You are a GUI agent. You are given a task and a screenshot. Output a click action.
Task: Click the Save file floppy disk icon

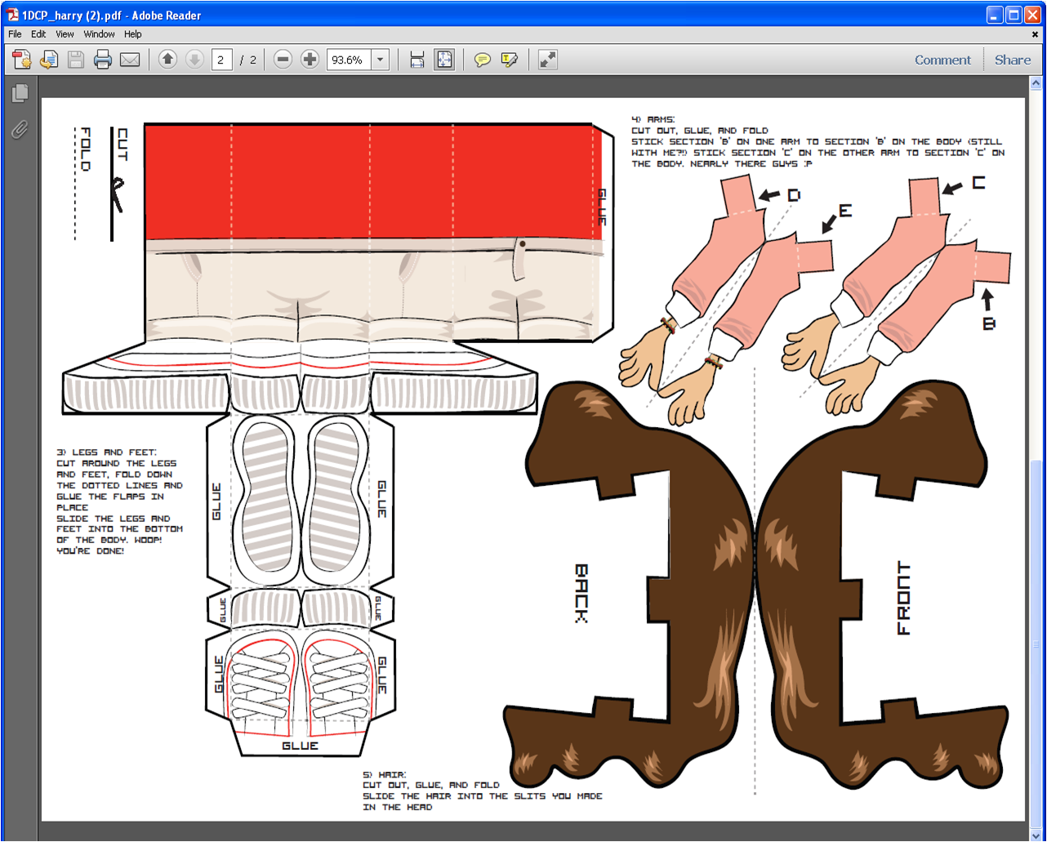[x=76, y=60]
